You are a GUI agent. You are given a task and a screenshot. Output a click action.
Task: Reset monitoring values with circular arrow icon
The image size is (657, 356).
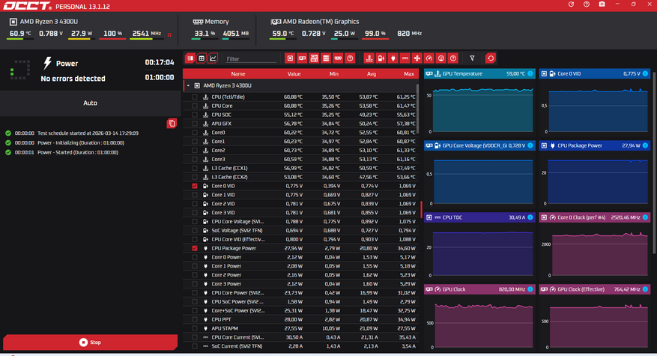click(491, 58)
